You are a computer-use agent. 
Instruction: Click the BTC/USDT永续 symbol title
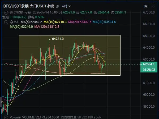[16, 6]
